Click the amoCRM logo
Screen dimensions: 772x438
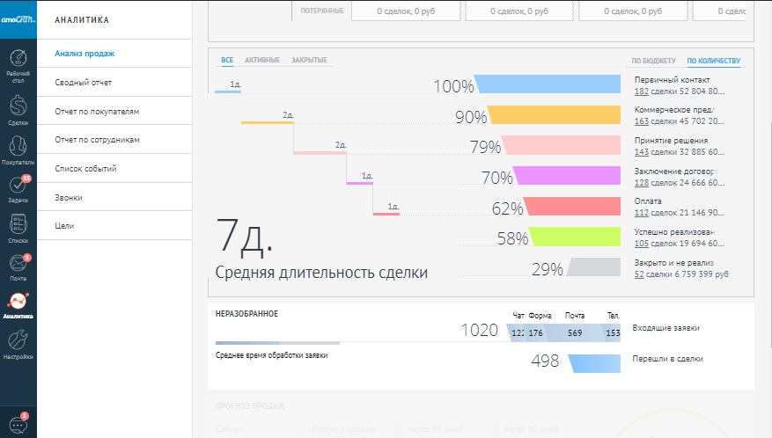click(18, 18)
